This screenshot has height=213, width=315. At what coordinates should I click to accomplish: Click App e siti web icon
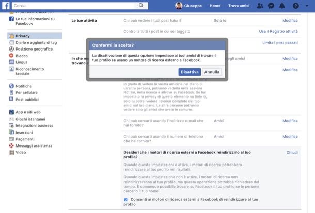[11, 112]
